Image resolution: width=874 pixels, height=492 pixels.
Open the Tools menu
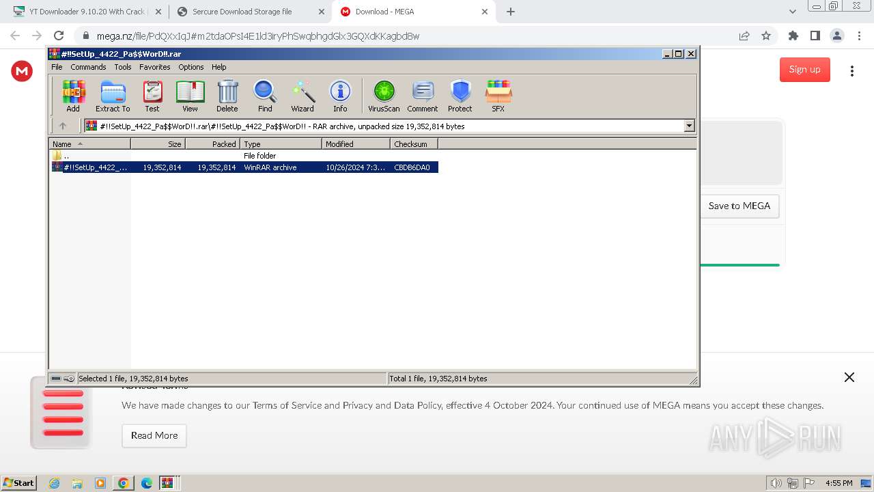tap(123, 67)
